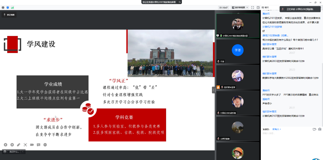The image size is (323, 160).
Task: Click the pen annotation icon on slide
Action: 19,145
